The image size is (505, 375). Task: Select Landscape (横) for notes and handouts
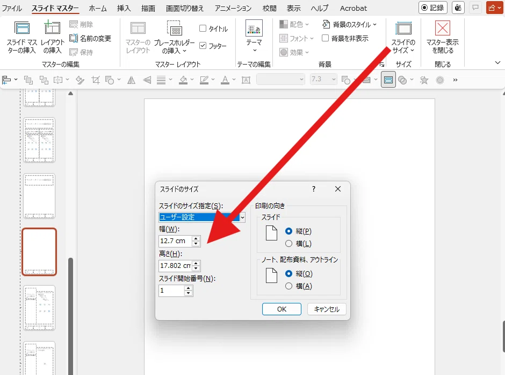(288, 286)
